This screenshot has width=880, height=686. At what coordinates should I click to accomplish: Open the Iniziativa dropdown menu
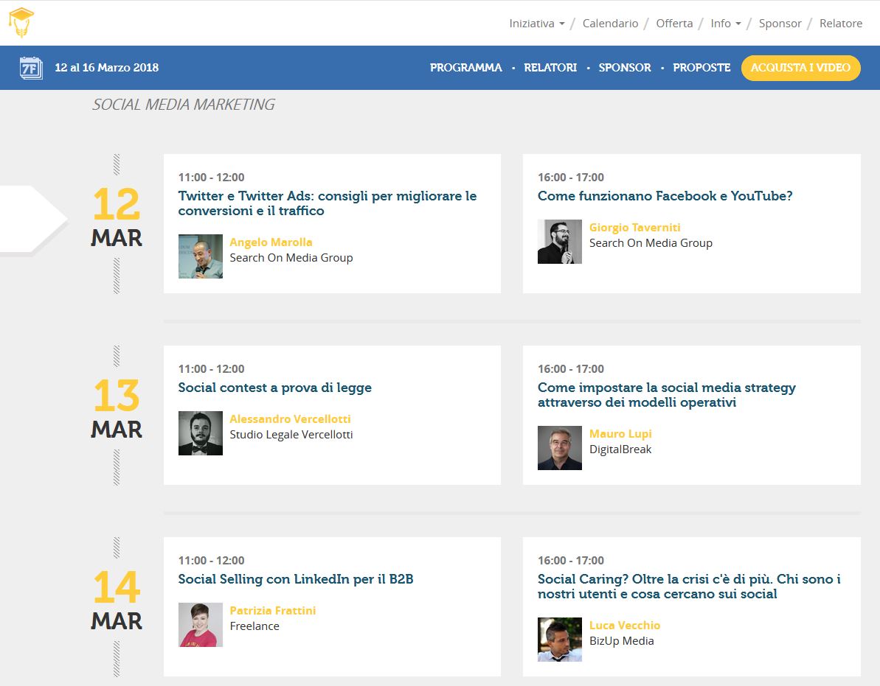coord(536,24)
